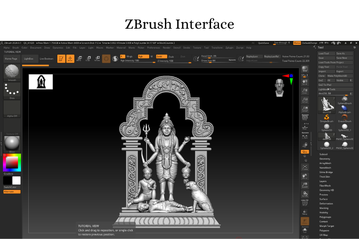Image resolution: width=359 pixels, height=239 pixels.
Task: Toggle the Persp perspective icon
Action: point(305,117)
